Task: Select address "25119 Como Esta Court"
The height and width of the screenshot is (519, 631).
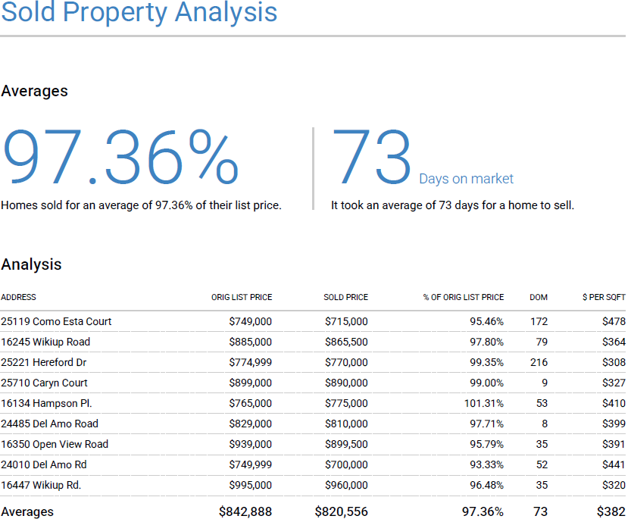Action: (56, 321)
